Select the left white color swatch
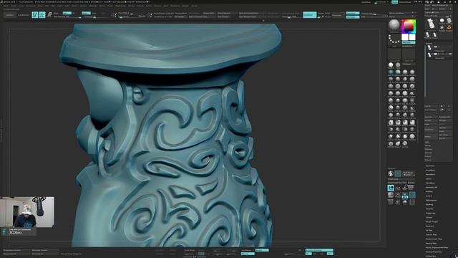Viewport: 458px width, 258px height. tap(405, 37)
